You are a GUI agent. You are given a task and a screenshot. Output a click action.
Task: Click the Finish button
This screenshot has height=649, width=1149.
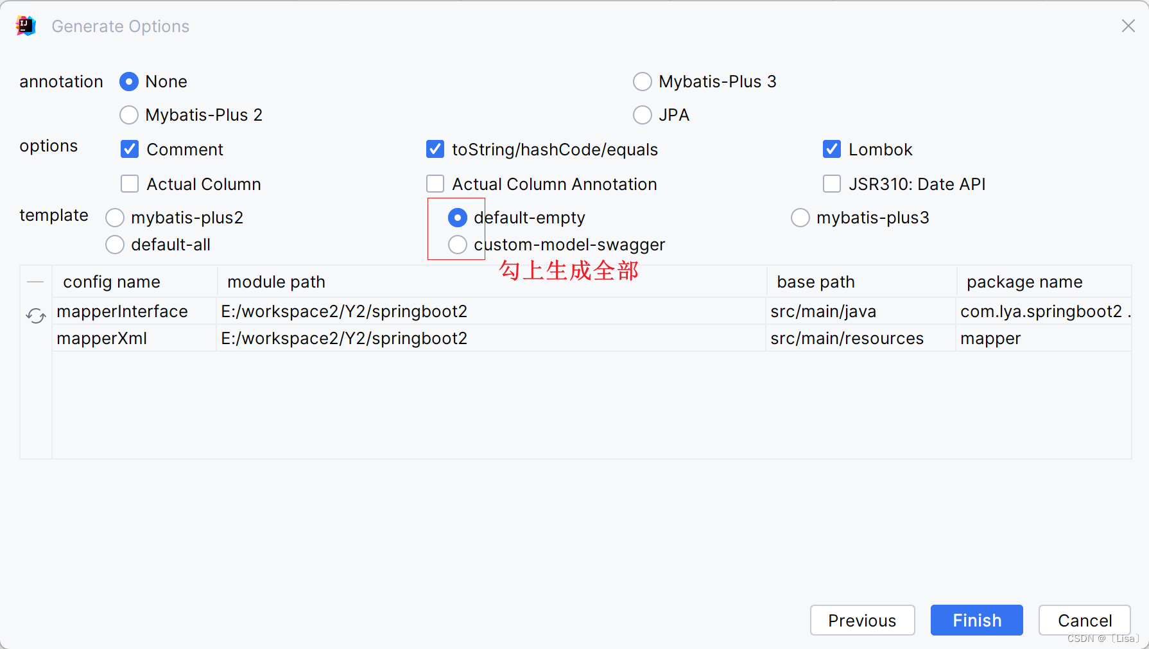tap(976, 620)
